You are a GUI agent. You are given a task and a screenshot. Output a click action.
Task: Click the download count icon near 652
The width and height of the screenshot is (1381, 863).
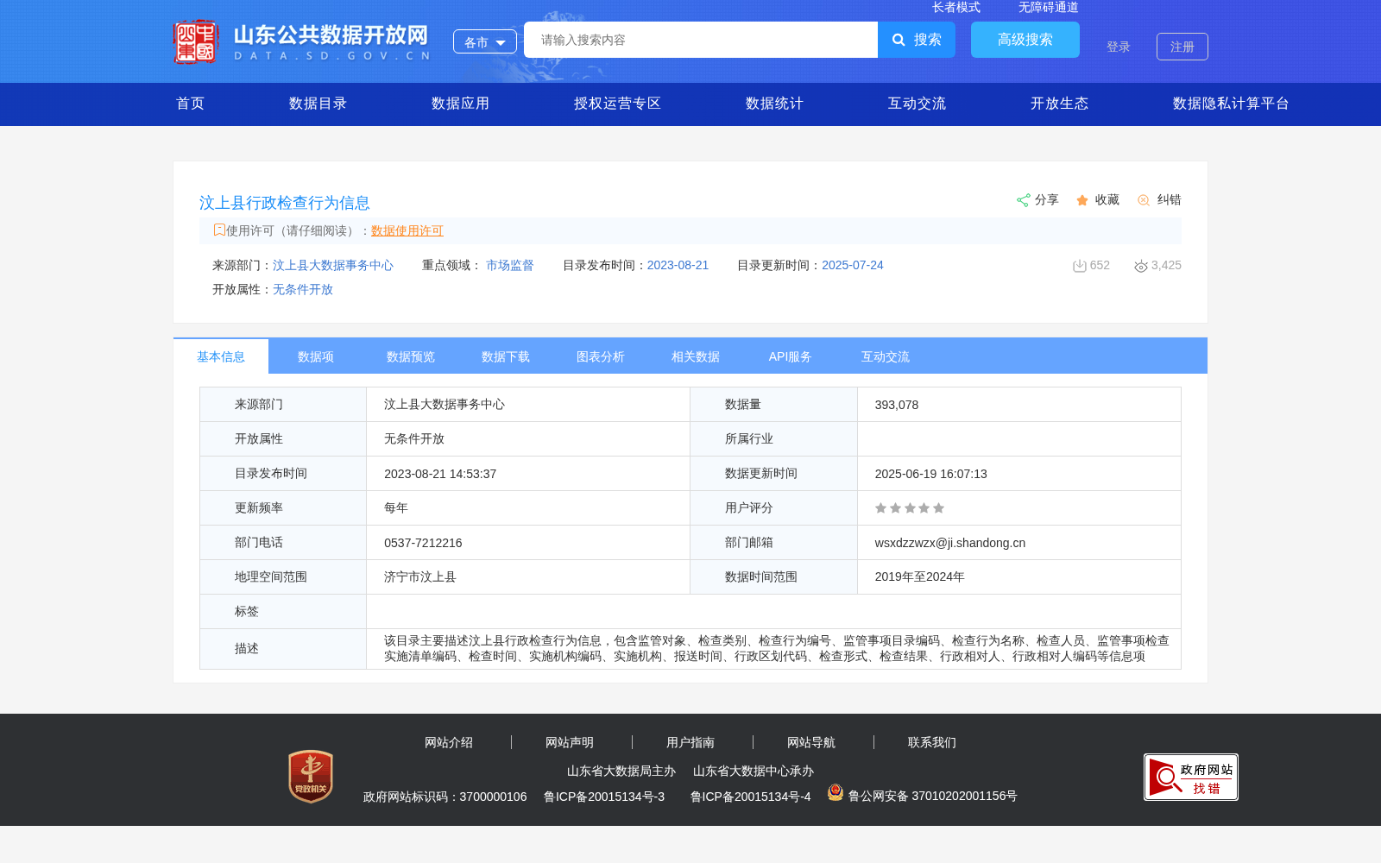point(1079,266)
